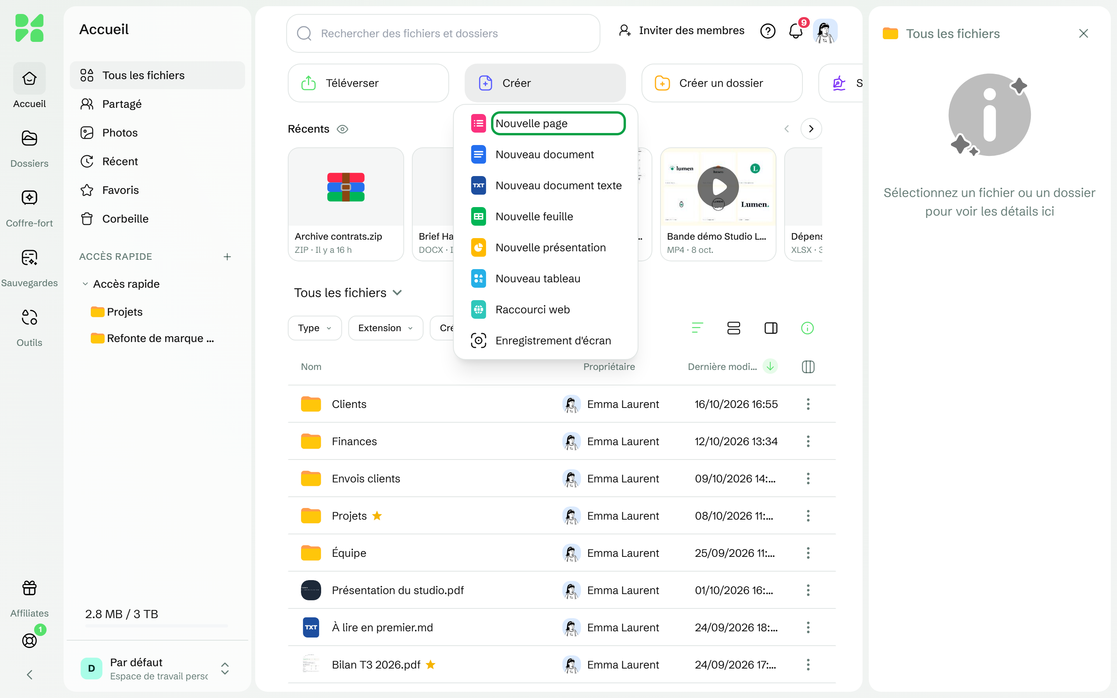1117x698 pixels.
Task: Click Inviter des membres
Action: (681, 31)
